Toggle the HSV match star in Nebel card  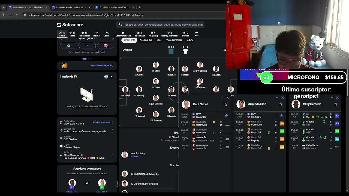pyautogui.click(x=226, y=116)
